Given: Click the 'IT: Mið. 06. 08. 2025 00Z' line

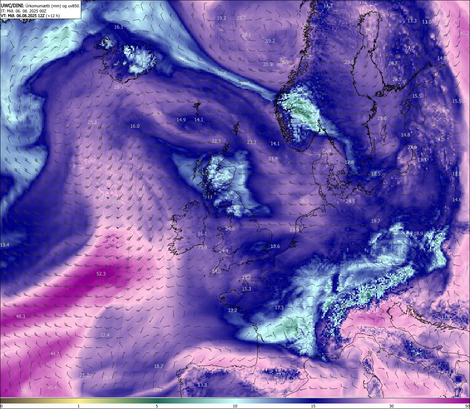Looking at the screenshot, I should point(23,11).
